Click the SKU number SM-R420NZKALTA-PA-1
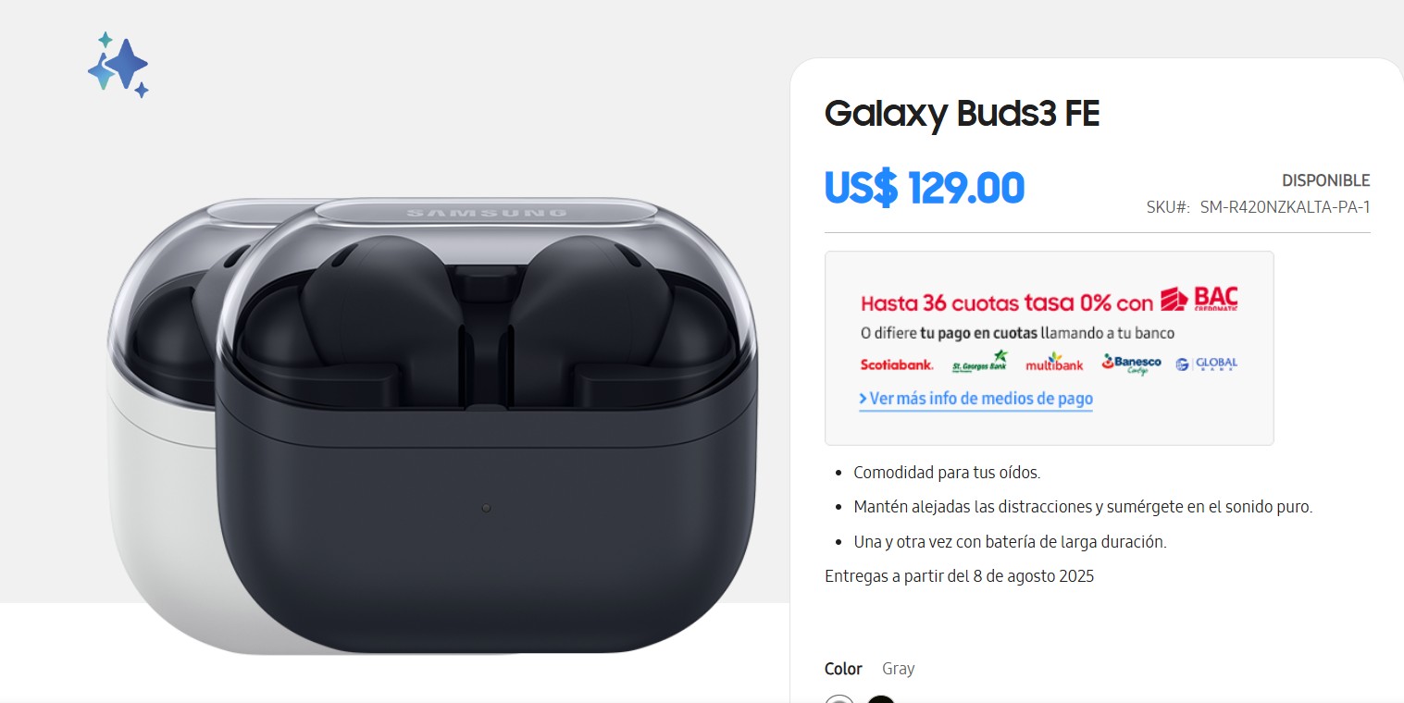This screenshot has height=703, width=1404. tap(1285, 207)
